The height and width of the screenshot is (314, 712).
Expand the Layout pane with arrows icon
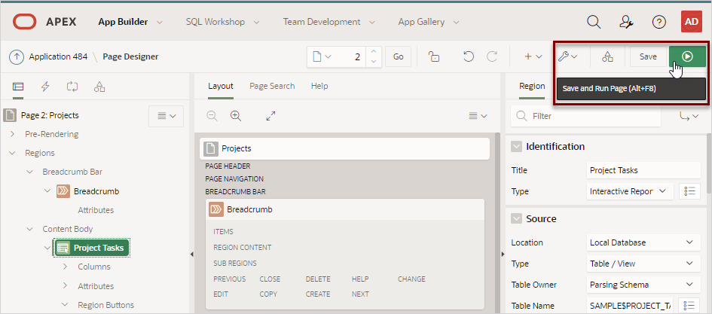click(x=270, y=116)
